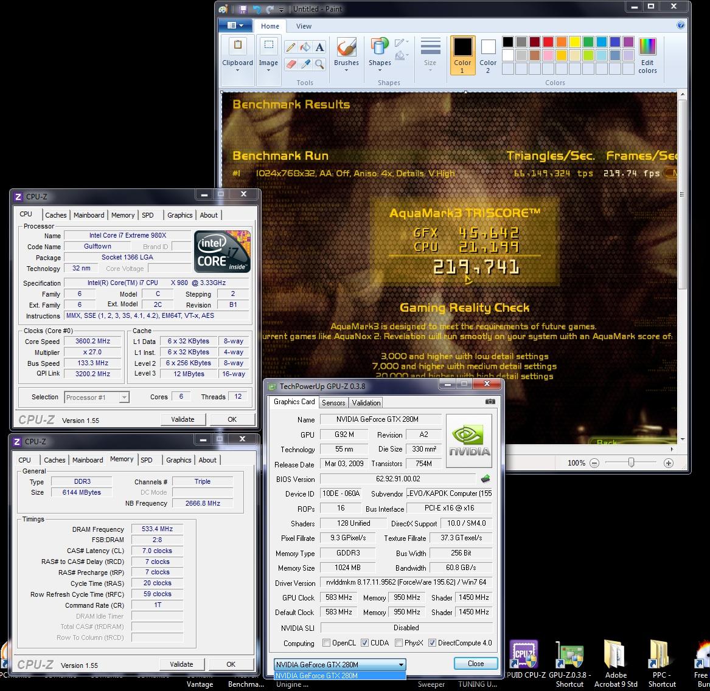Open Edit colors in Paint
710x691 pixels.
click(x=647, y=56)
